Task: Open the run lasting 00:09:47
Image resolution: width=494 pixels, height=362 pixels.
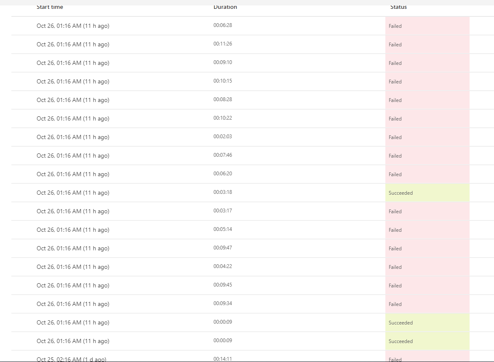Action: (x=223, y=248)
